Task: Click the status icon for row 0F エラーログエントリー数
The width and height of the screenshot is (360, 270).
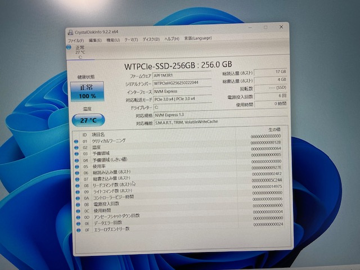Action: (79, 230)
